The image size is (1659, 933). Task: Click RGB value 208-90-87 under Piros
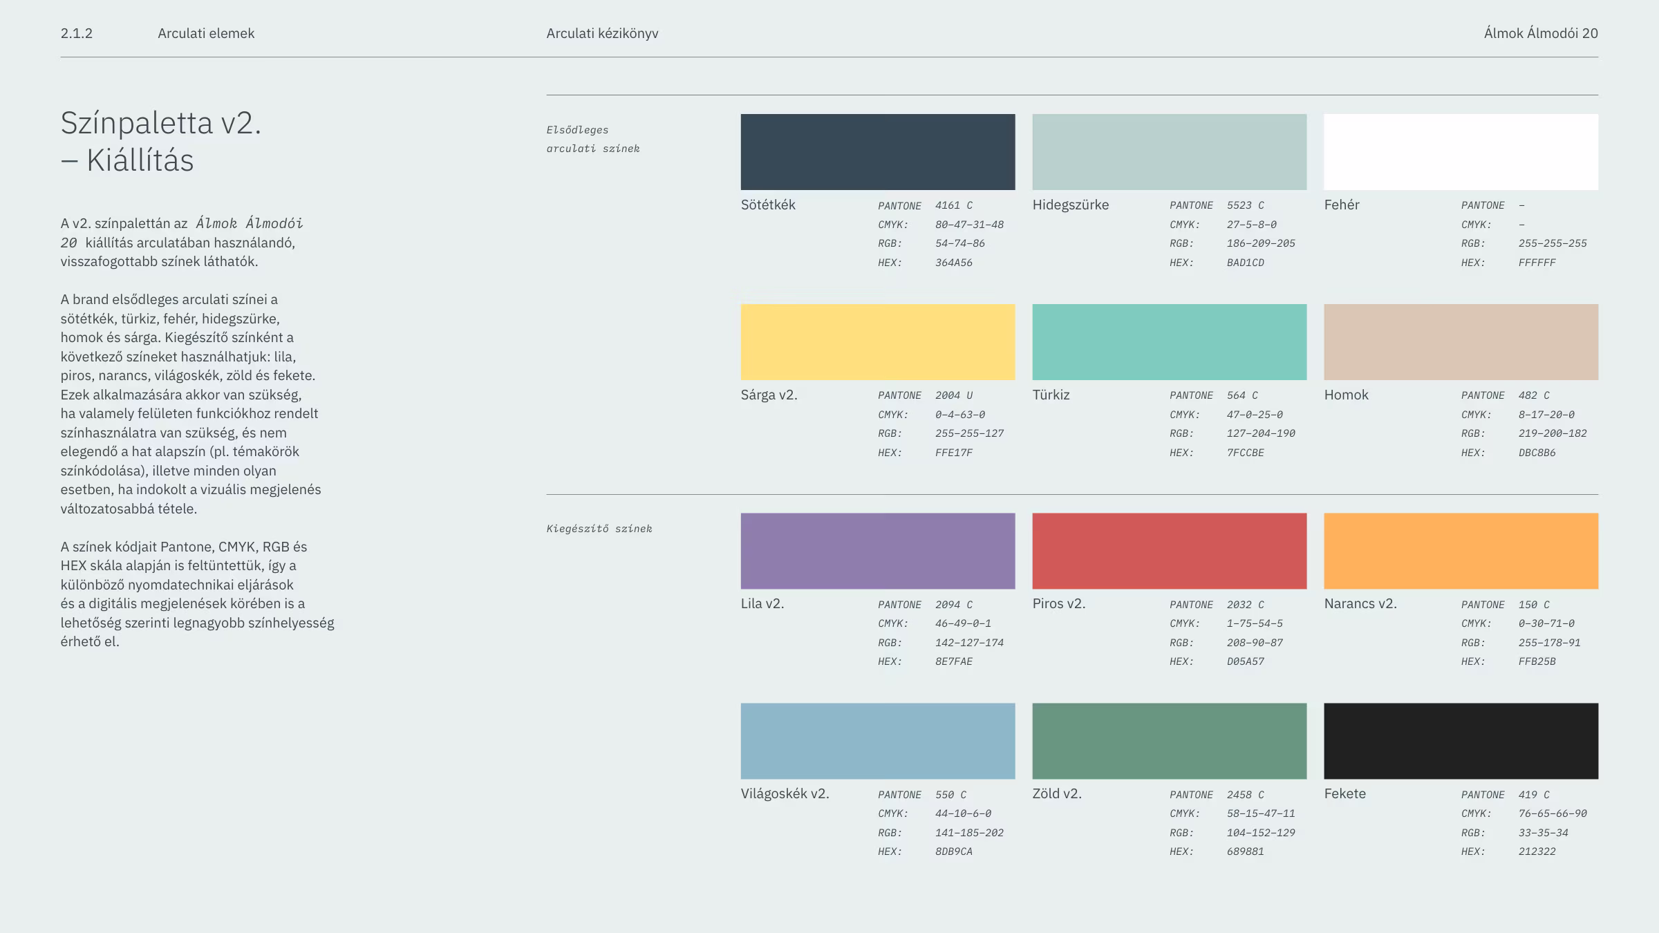(x=1255, y=643)
